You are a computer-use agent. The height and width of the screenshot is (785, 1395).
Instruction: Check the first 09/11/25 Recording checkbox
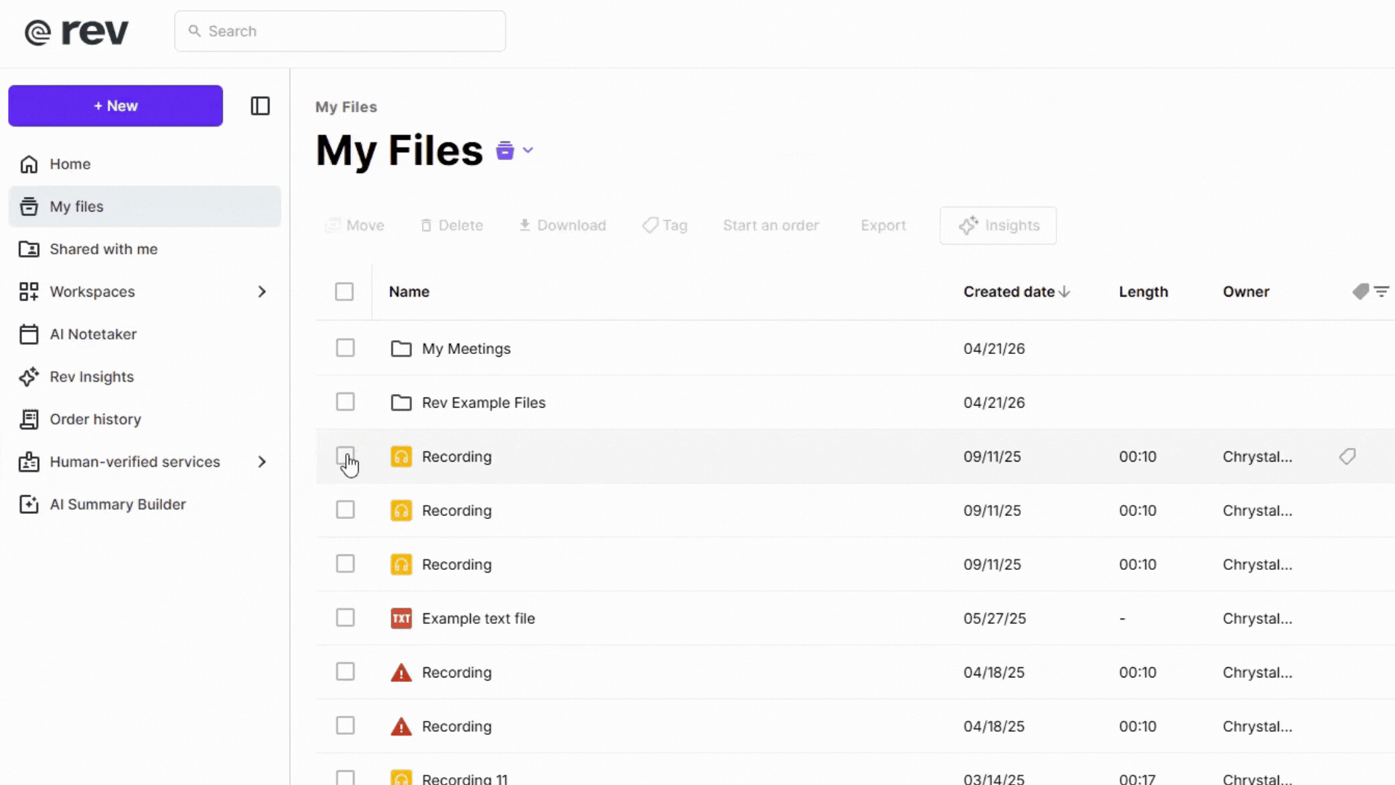(x=345, y=456)
